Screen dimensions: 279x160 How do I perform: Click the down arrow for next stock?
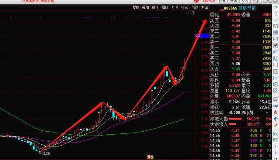(x=276, y=20)
